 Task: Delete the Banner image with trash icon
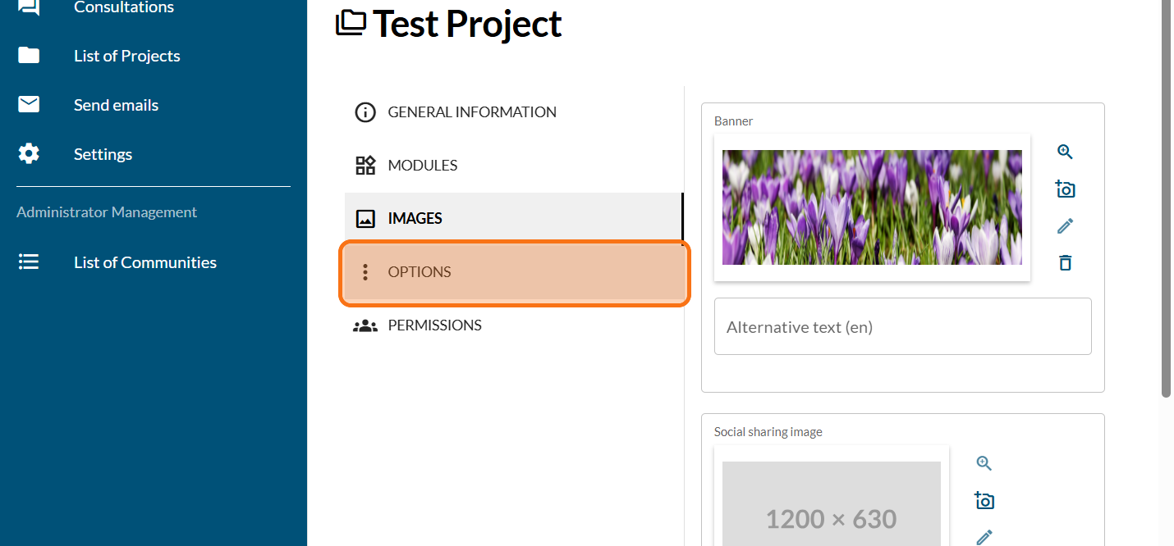(1065, 263)
